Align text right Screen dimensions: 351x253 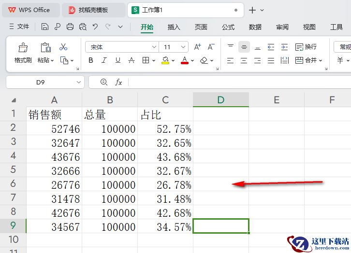tap(258, 60)
